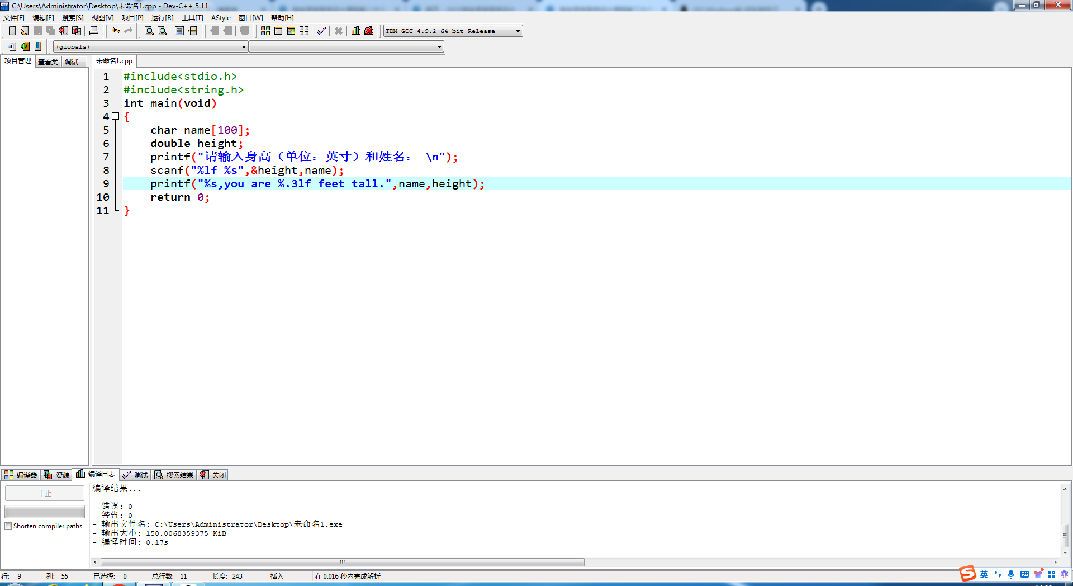This screenshot has height=586, width=1073.
Task: Redo using the toolbar arrow
Action: click(129, 31)
